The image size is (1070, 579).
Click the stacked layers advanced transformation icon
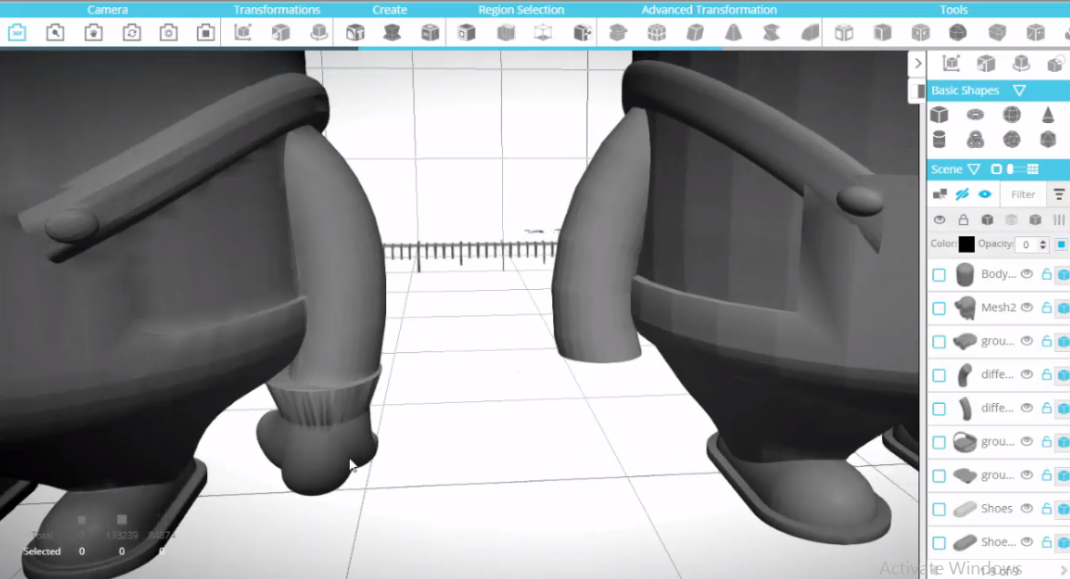pyautogui.click(x=618, y=33)
